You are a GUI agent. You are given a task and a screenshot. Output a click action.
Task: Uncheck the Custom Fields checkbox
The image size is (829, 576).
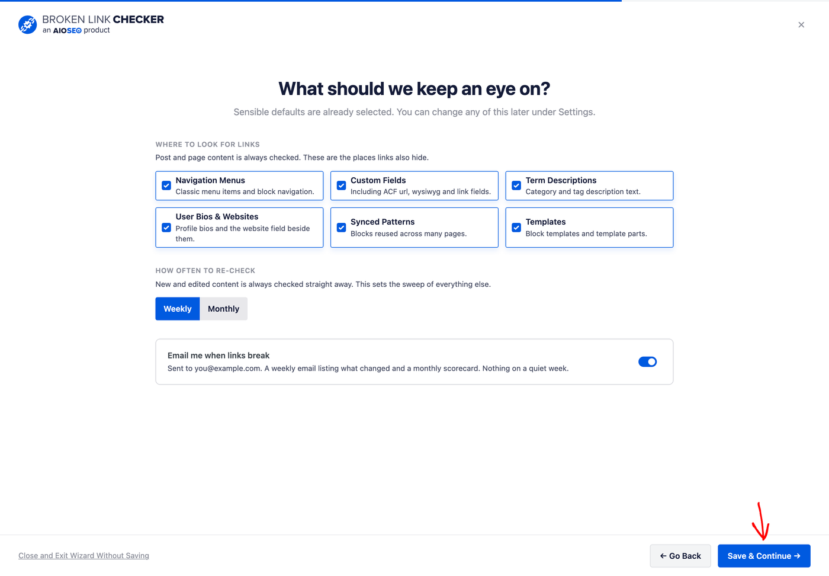[x=342, y=185]
